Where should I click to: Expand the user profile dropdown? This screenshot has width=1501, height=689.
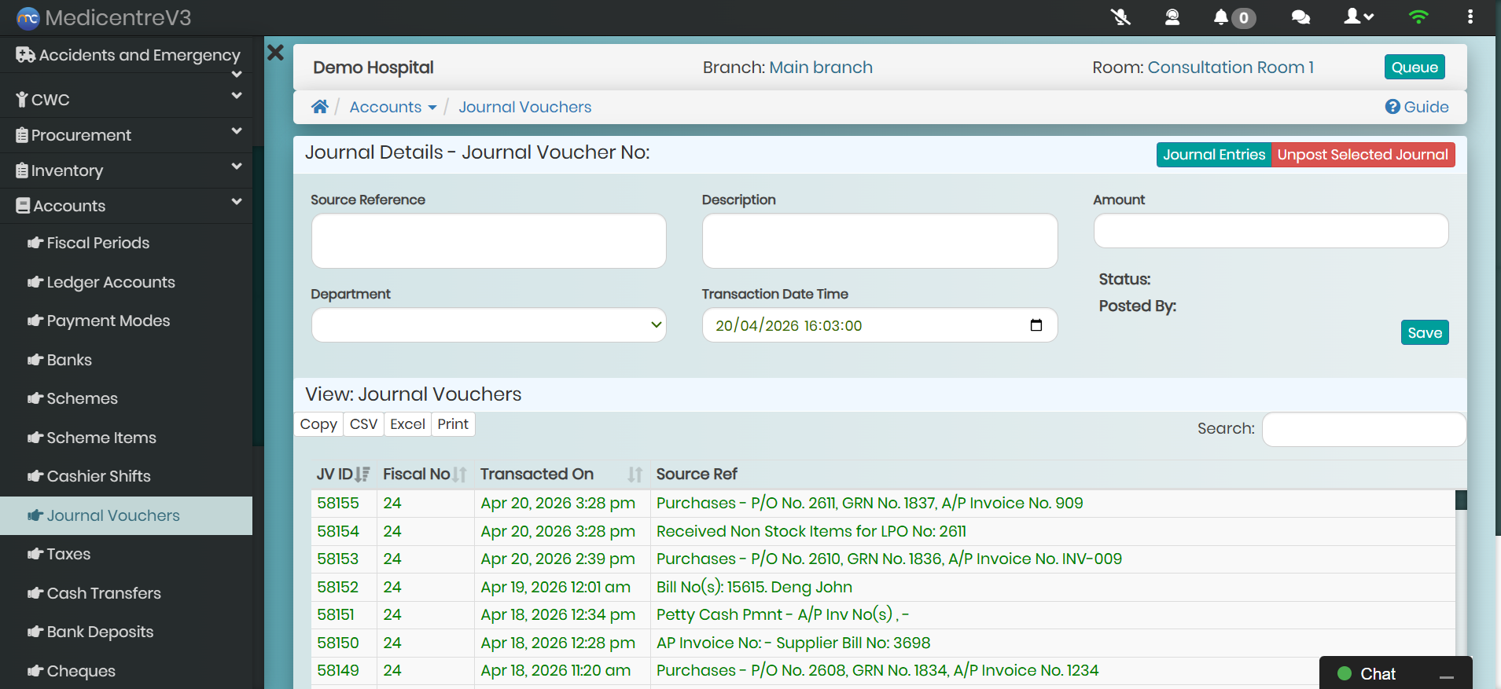click(1359, 17)
